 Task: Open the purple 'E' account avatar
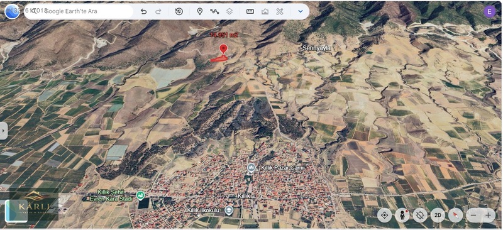[490, 12]
